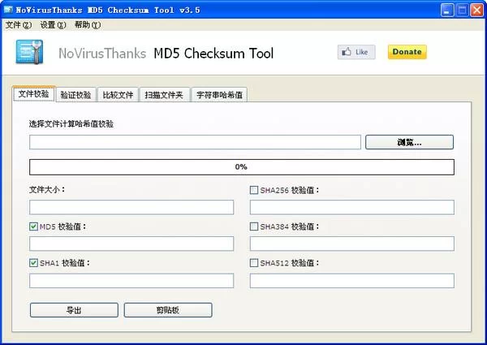This screenshot has height=345, width=487.
Task: Uncheck the MD5 校验值 checkbox
Action: coord(33,226)
